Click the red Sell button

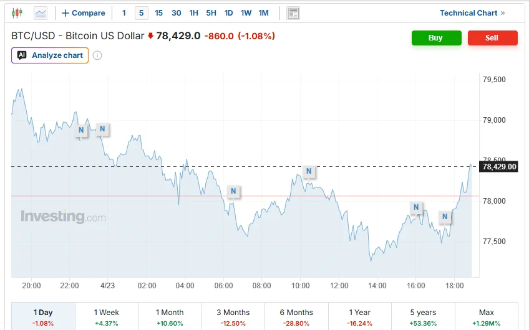pyautogui.click(x=492, y=38)
